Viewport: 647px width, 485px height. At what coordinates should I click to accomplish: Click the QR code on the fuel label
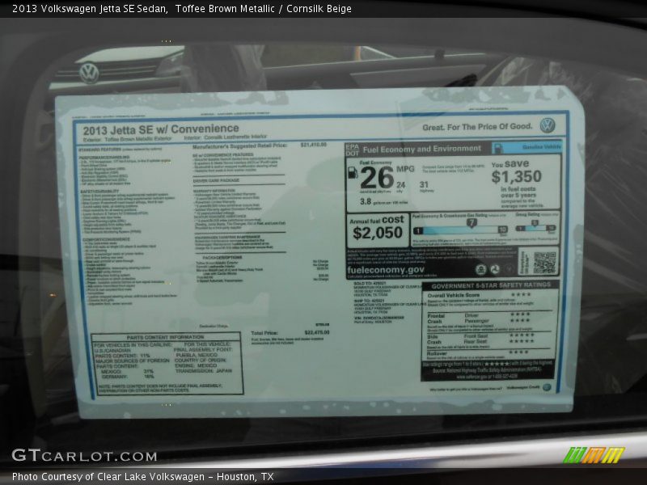[544, 263]
